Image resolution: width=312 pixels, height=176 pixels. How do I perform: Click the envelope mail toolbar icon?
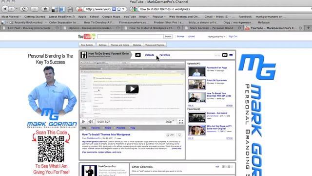70,9
